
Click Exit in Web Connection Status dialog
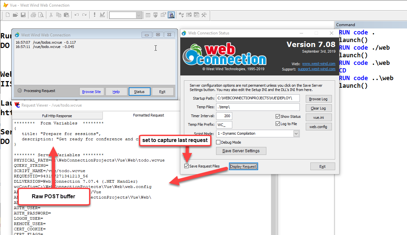[x=323, y=166]
